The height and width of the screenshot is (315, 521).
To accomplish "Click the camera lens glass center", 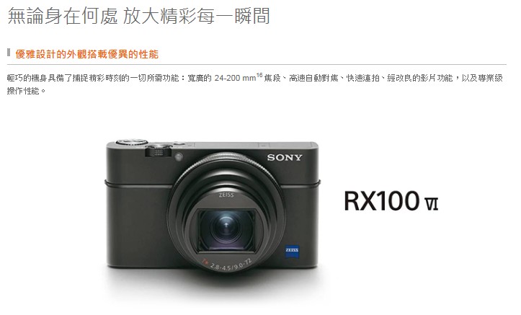I will (226, 229).
